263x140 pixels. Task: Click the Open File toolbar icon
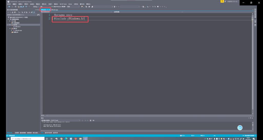tap(19, 7)
